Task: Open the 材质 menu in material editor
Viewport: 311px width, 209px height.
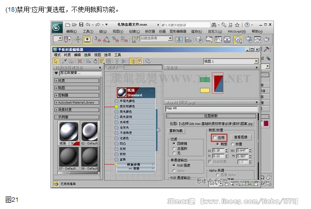Action: click(x=67, y=55)
